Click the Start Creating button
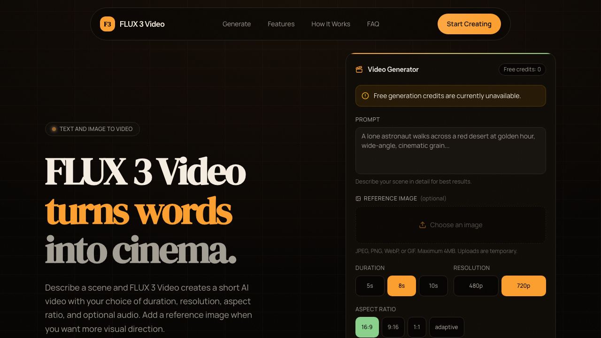The height and width of the screenshot is (338, 601). click(x=469, y=24)
